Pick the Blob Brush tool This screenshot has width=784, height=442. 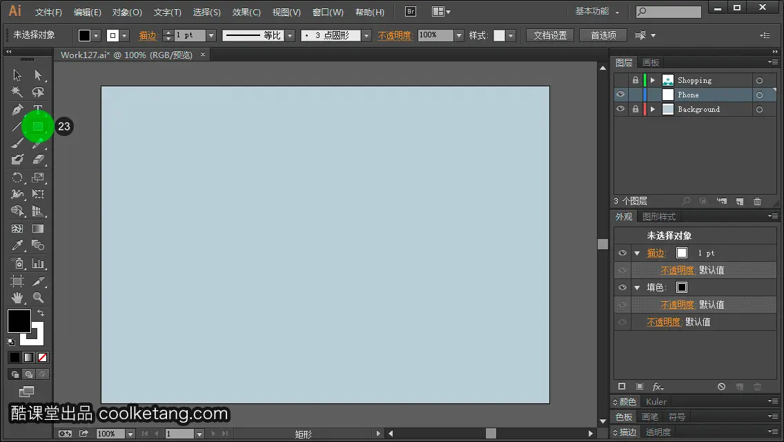pyautogui.click(x=17, y=160)
